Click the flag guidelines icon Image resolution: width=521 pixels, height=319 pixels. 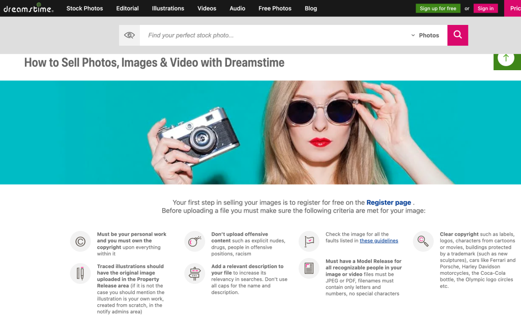coord(309,242)
